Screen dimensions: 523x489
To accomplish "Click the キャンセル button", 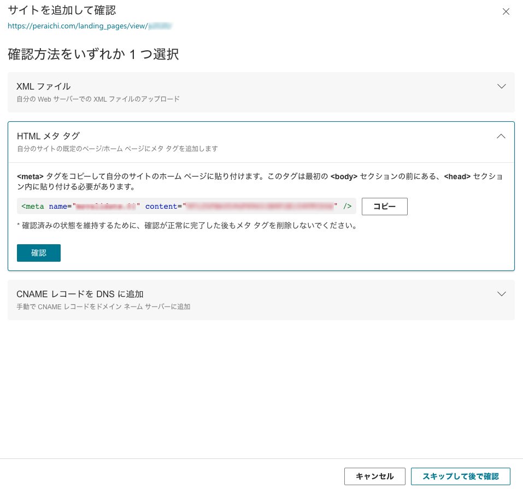I will point(374,476).
